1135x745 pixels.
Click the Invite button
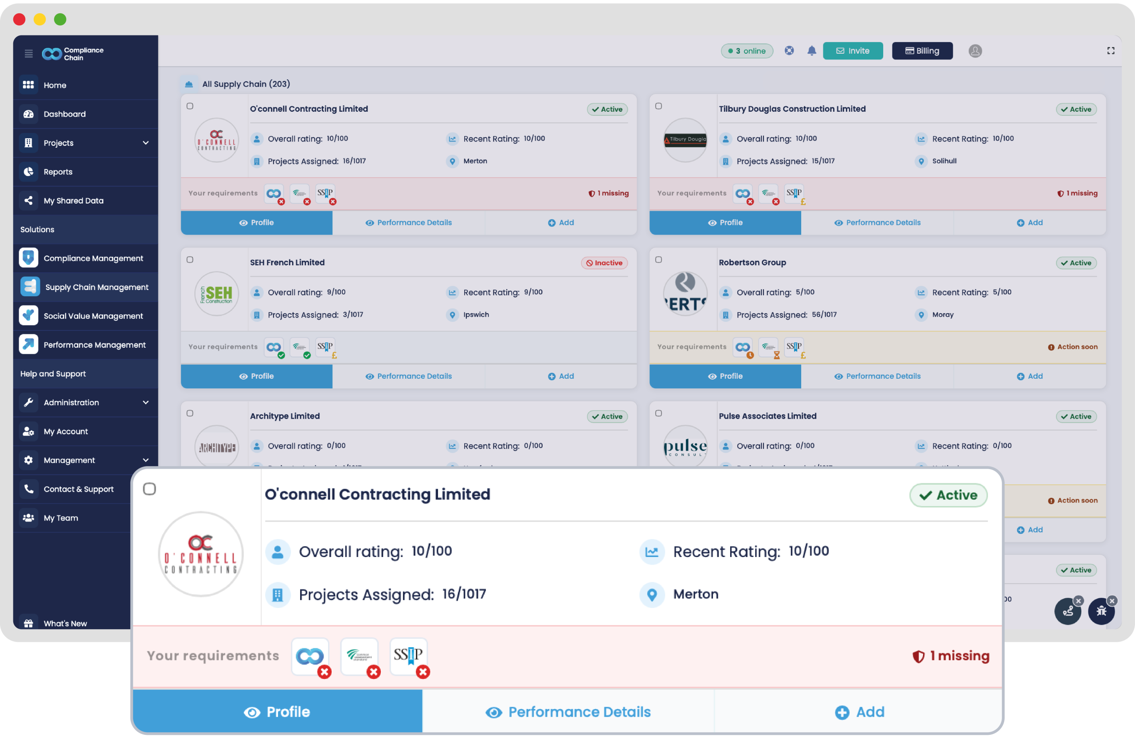coord(853,51)
